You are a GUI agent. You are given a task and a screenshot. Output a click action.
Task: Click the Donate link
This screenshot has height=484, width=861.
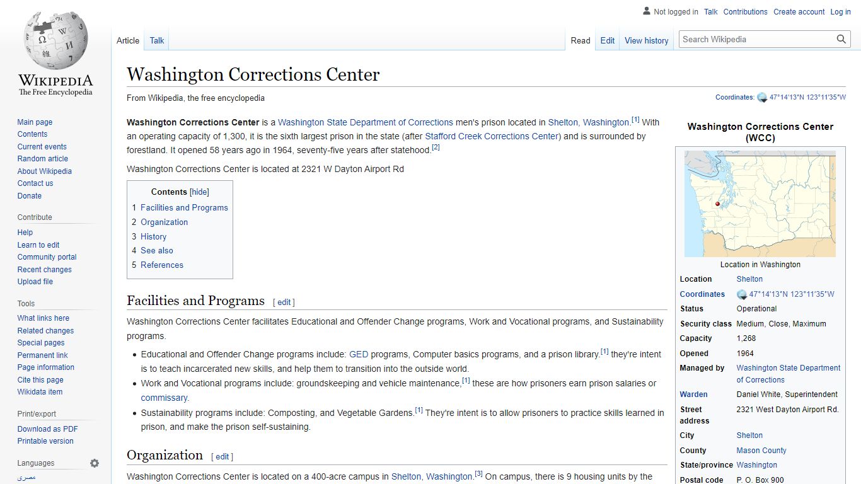click(x=29, y=196)
